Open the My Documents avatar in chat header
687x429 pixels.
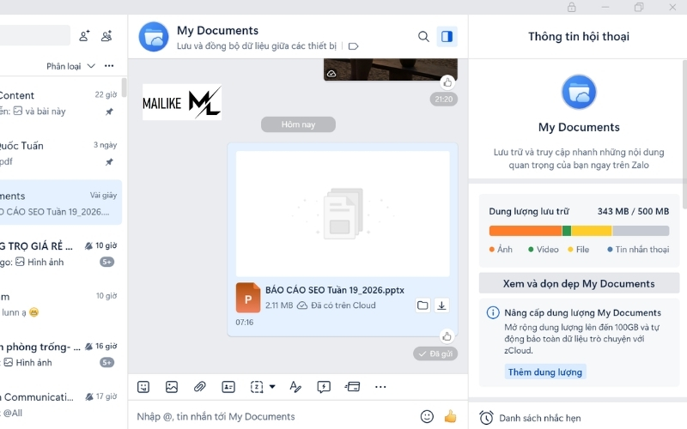(x=154, y=37)
